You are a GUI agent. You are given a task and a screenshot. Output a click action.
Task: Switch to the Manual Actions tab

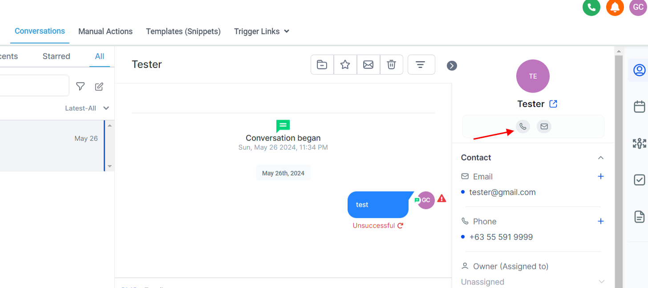point(105,32)
